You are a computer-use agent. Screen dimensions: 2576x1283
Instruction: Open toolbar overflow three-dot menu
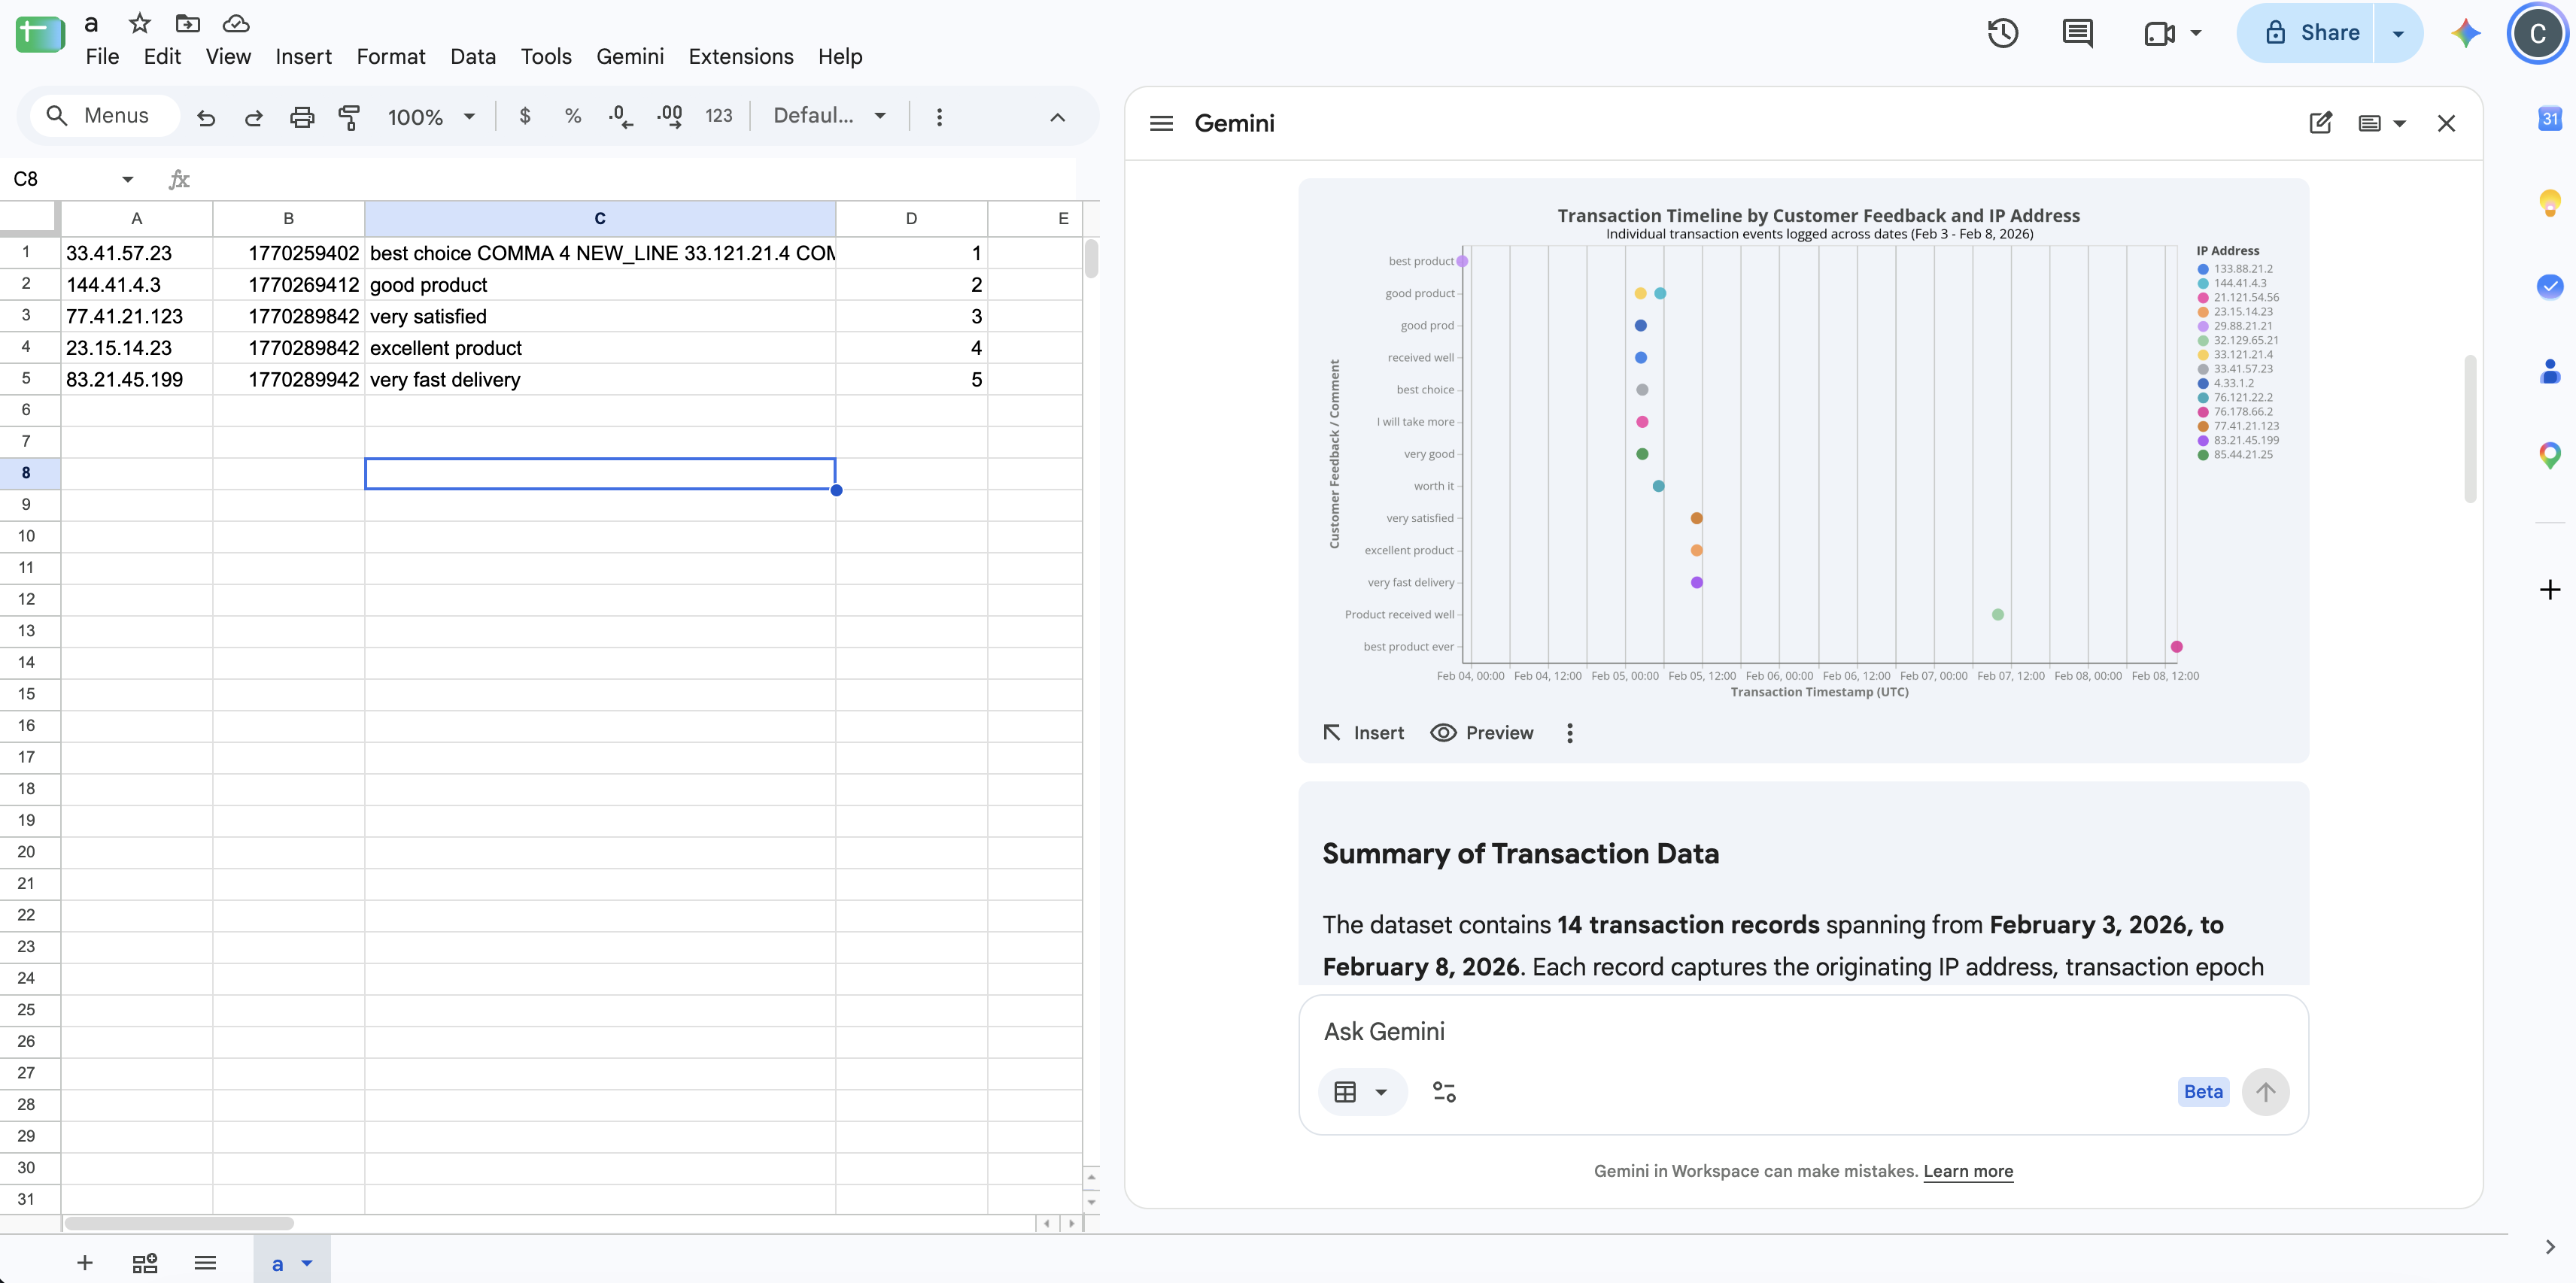939,117
